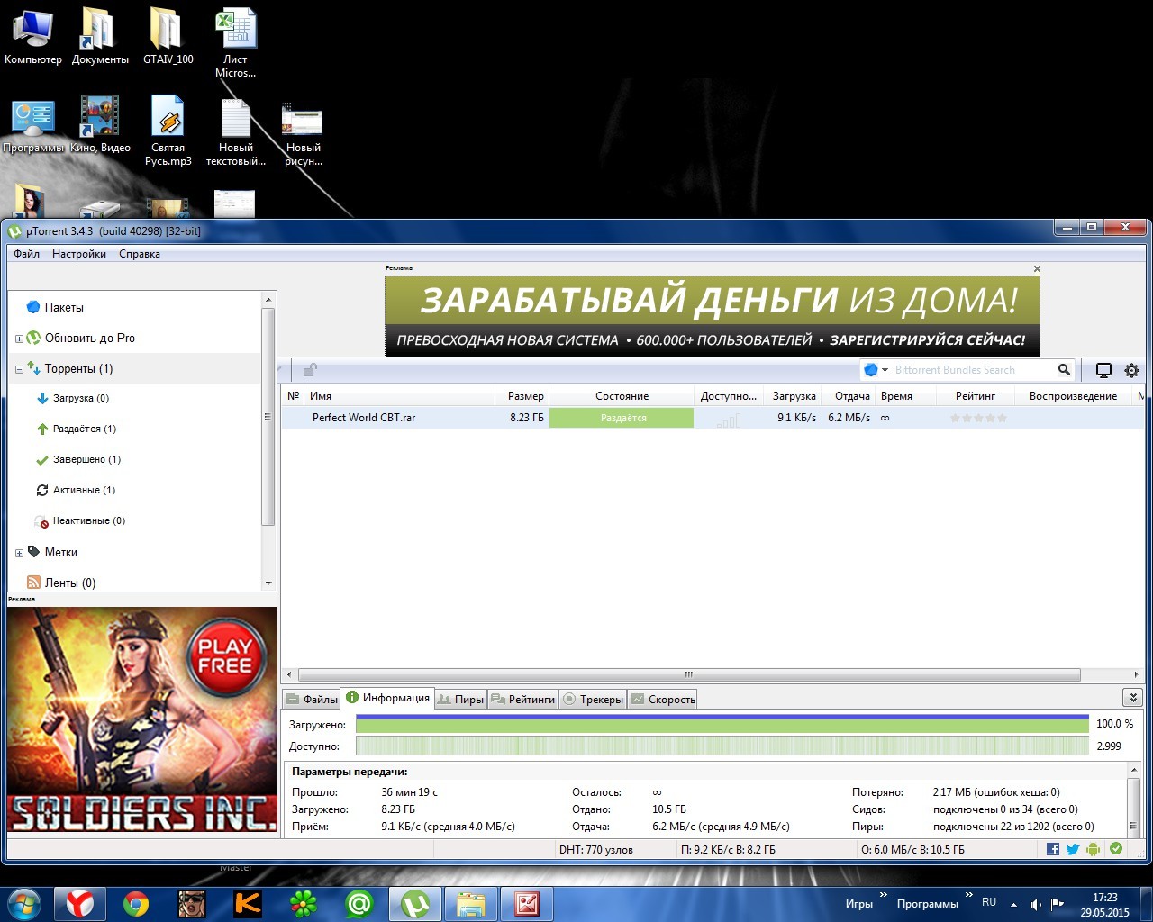Open uTorrent from the Windows taskbar

pyautogui.click(x=415, y=903)
